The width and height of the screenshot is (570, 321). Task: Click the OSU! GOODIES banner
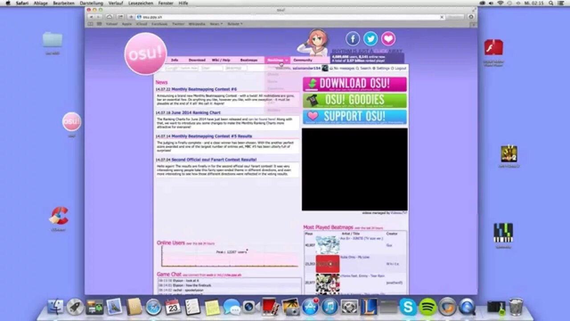(x=354, y=100)
